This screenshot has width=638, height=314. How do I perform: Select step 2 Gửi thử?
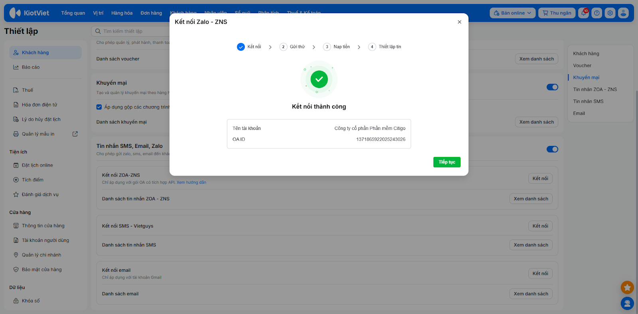coord(292,47)
